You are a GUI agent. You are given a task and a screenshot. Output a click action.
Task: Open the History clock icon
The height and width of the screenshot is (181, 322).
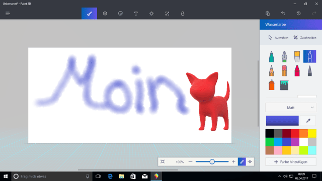click(x=298, y=14)
